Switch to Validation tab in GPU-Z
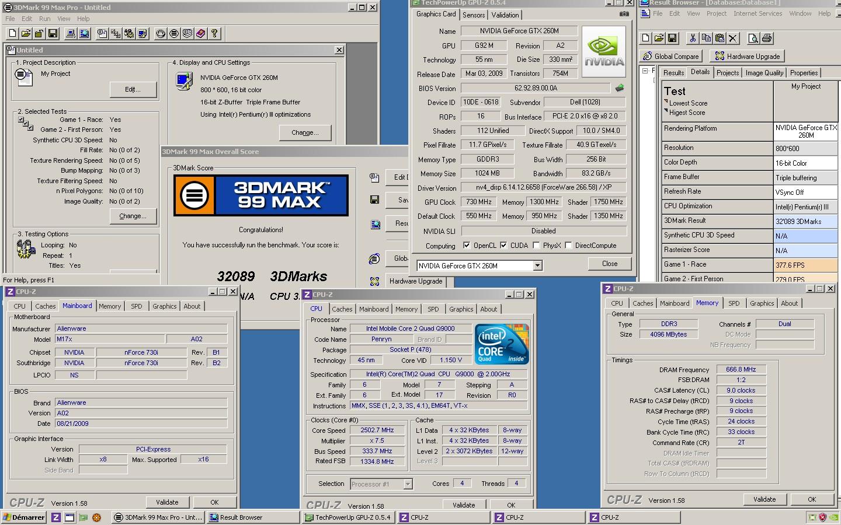841x525 pixels. tap(505, 15)
